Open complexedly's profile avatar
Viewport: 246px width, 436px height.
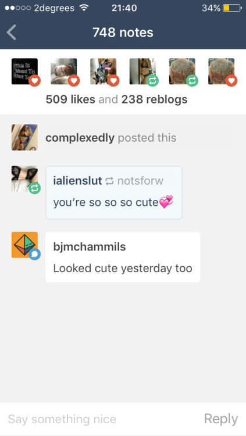(24, 137)
